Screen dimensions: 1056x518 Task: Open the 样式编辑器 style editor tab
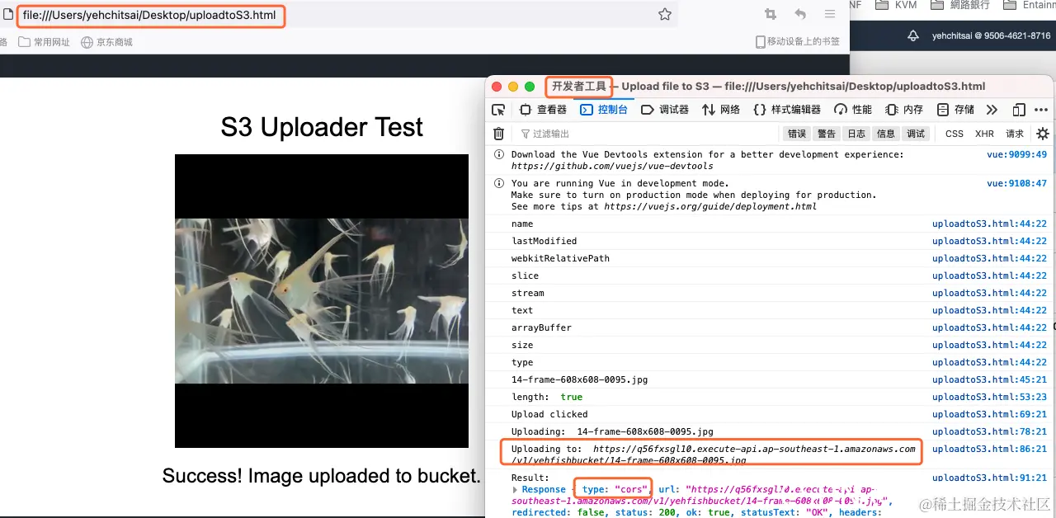point(787,110)
